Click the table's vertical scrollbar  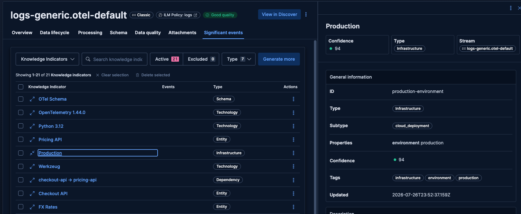coord(315,126)
